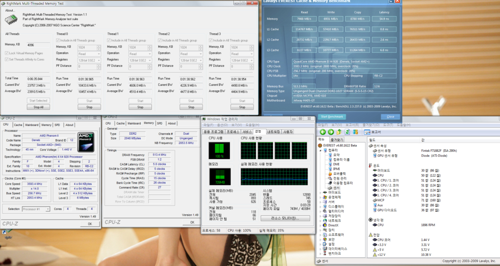Click the 온도 thermometer icon in sensor list
Viewport: 500px width, 266px height.
point(370,165)
